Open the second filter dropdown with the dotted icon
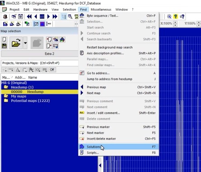The width and height of the screenshot is (201, 172). pos(11,70)
